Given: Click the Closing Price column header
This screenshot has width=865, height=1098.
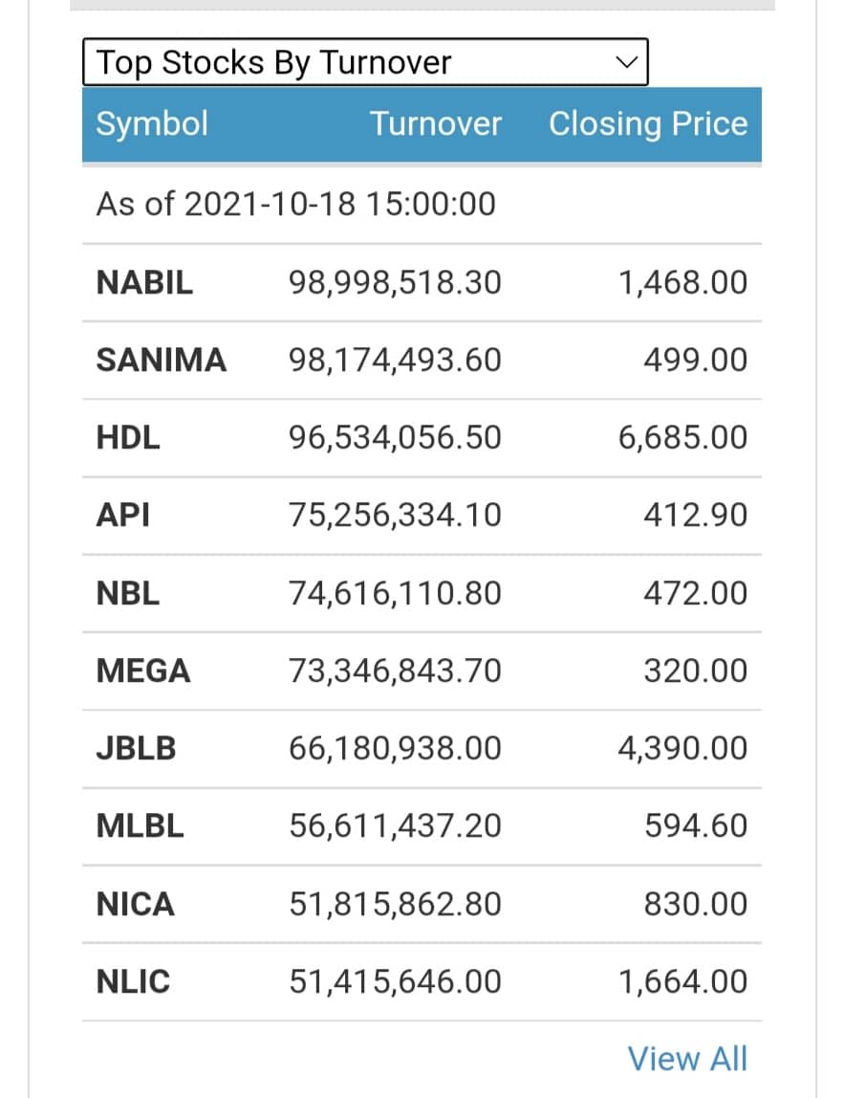Looking at the screenshot, I should click(647, 124).
